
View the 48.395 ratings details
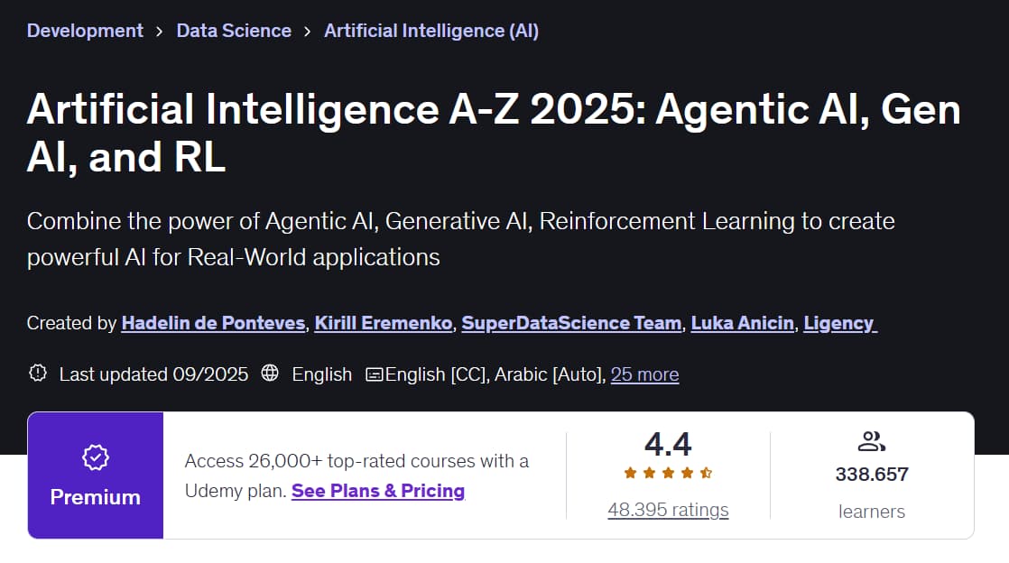[668, 510]
